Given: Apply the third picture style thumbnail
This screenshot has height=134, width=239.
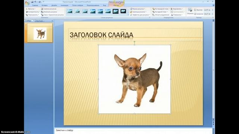Looking at the screenshot, I should coord(85,11).
